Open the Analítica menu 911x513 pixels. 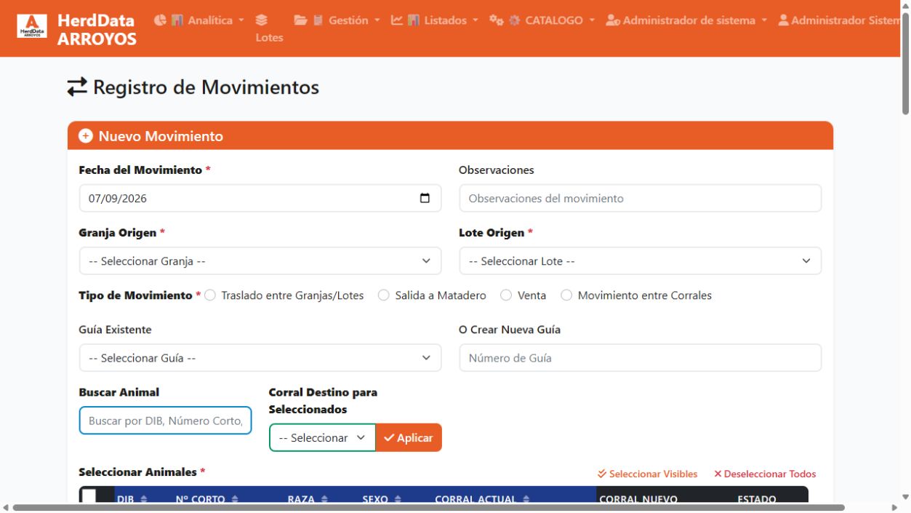200,20
